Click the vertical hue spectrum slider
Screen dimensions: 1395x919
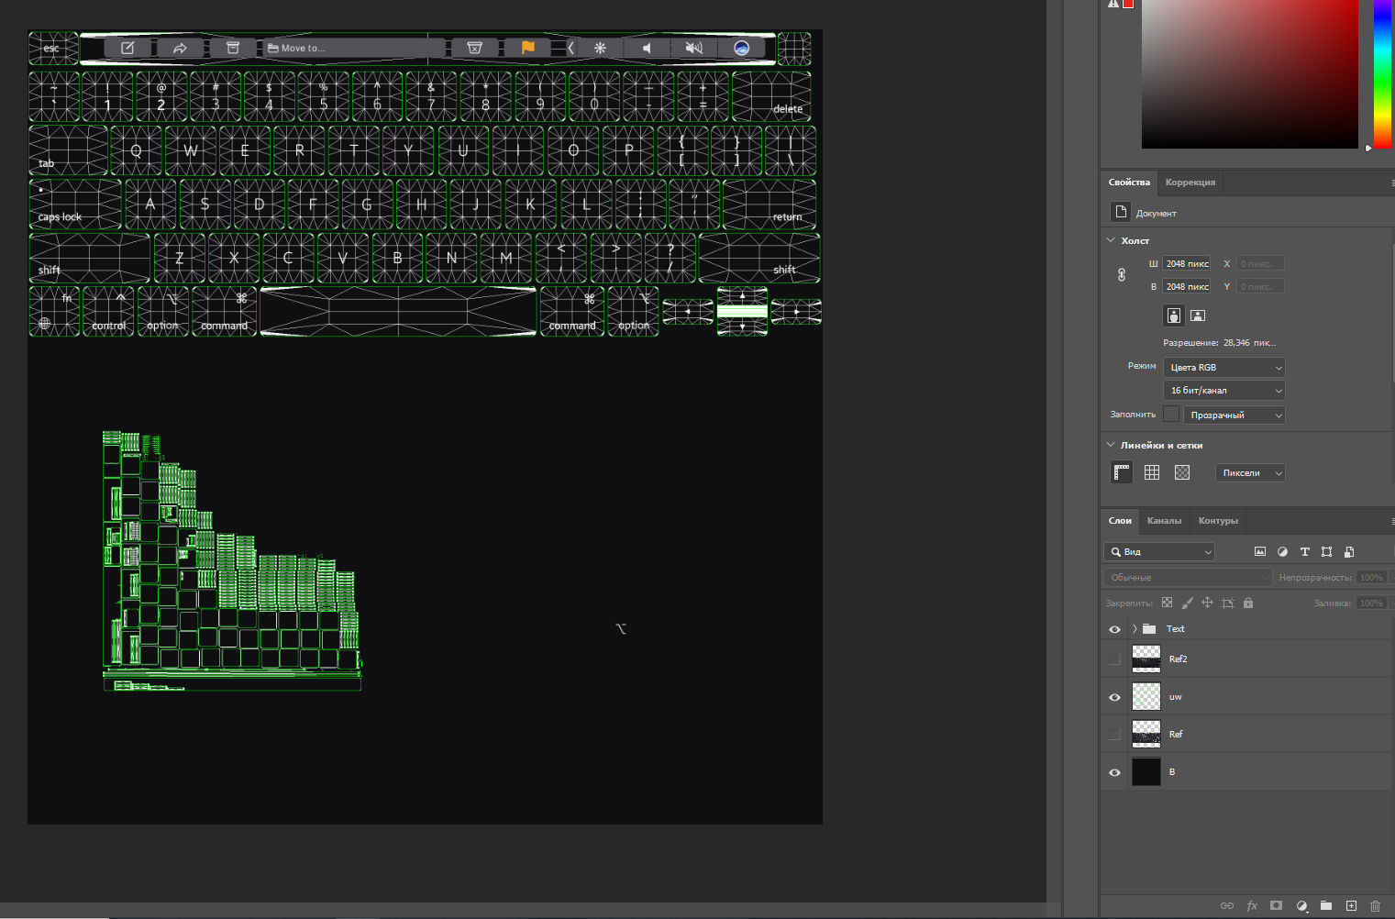click(x=1382, y=73)
